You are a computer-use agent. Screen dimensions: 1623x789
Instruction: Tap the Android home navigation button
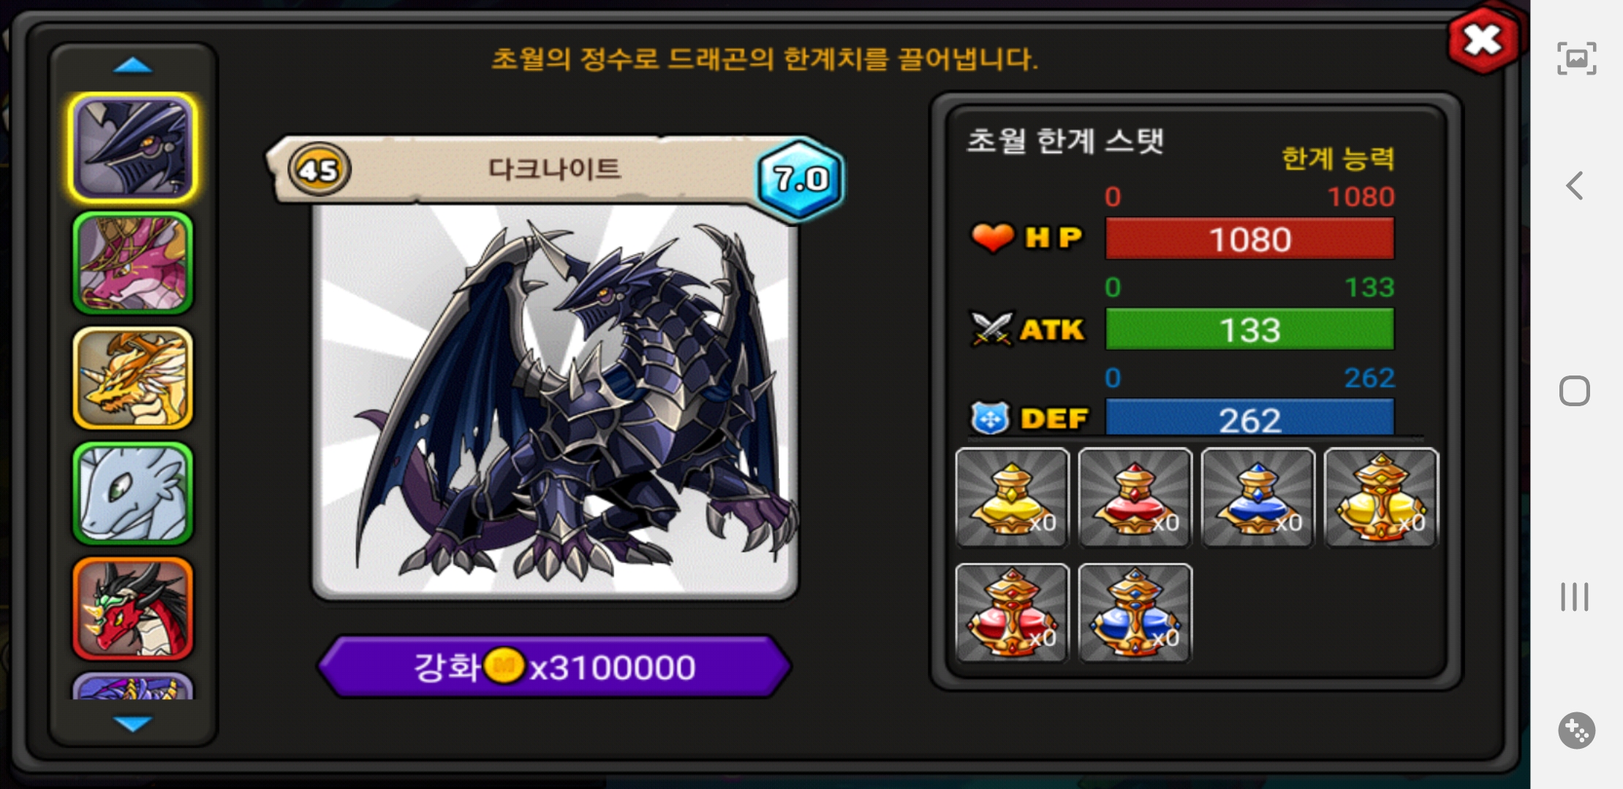click(x=1575, y=391)
